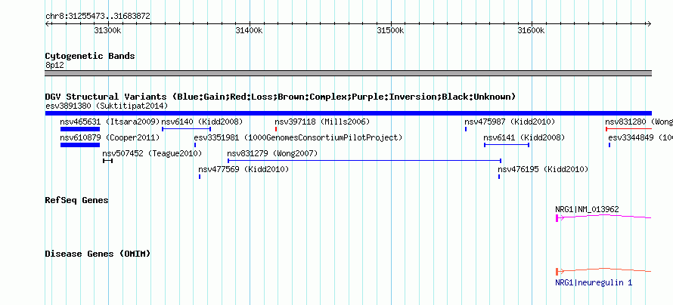Click the nsv6141 blue gain span
The height and width of the screenshot is (305, 673).
507,145
